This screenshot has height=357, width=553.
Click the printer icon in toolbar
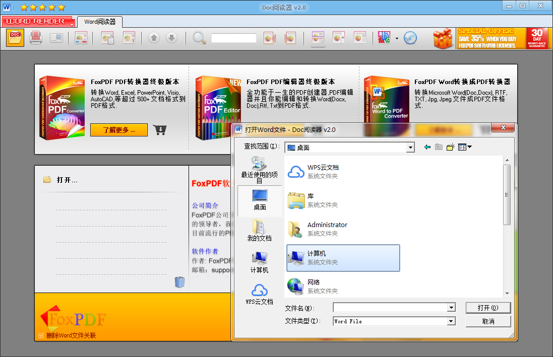[x=36, y=38]
